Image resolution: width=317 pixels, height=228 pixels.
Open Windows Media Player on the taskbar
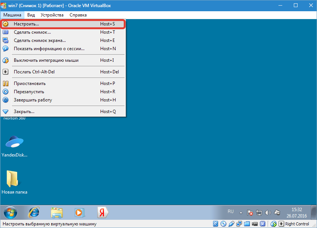tap(79, 212)
